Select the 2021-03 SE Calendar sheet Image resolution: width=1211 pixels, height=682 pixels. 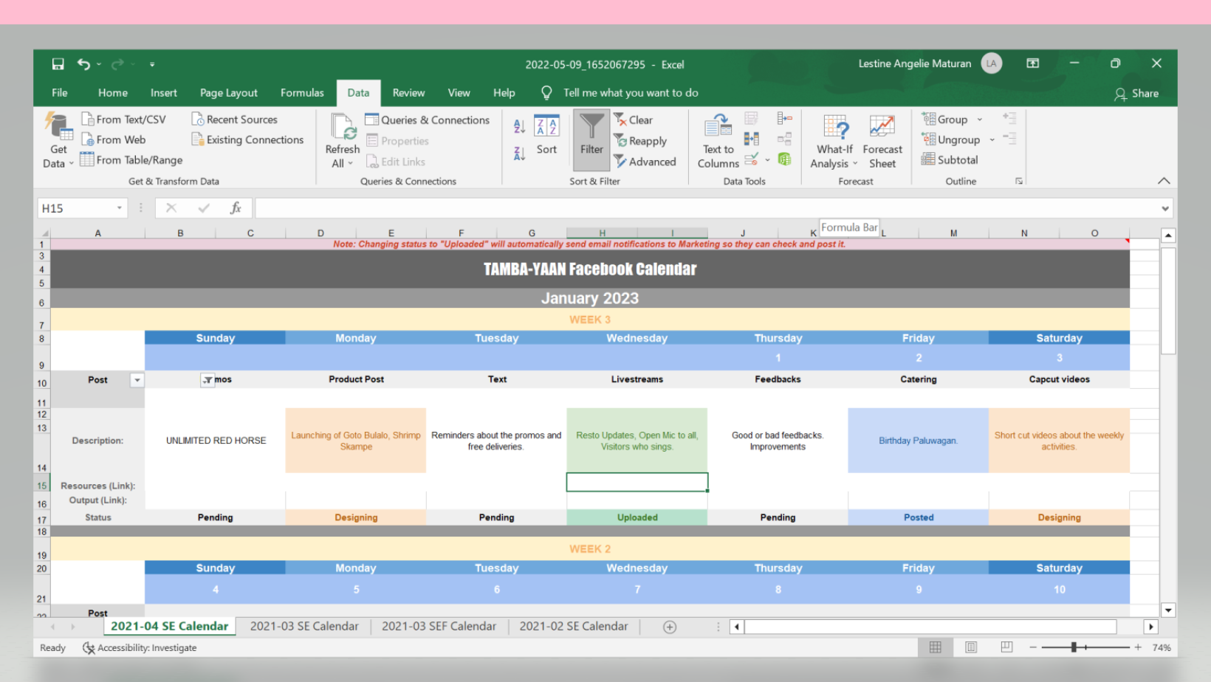click(304, 626)
